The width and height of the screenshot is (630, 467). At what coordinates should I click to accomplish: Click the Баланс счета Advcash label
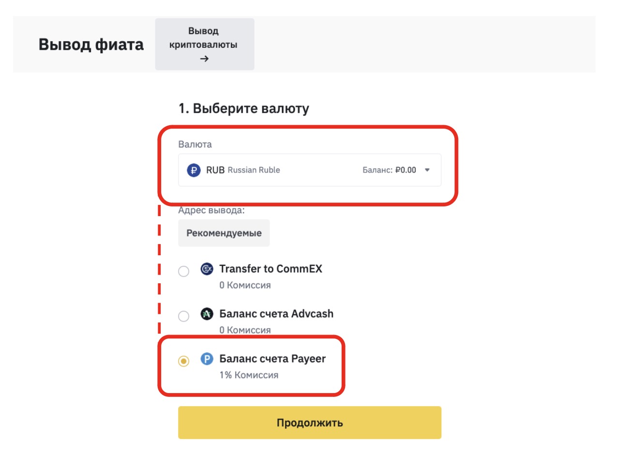(x=276, y=314)
